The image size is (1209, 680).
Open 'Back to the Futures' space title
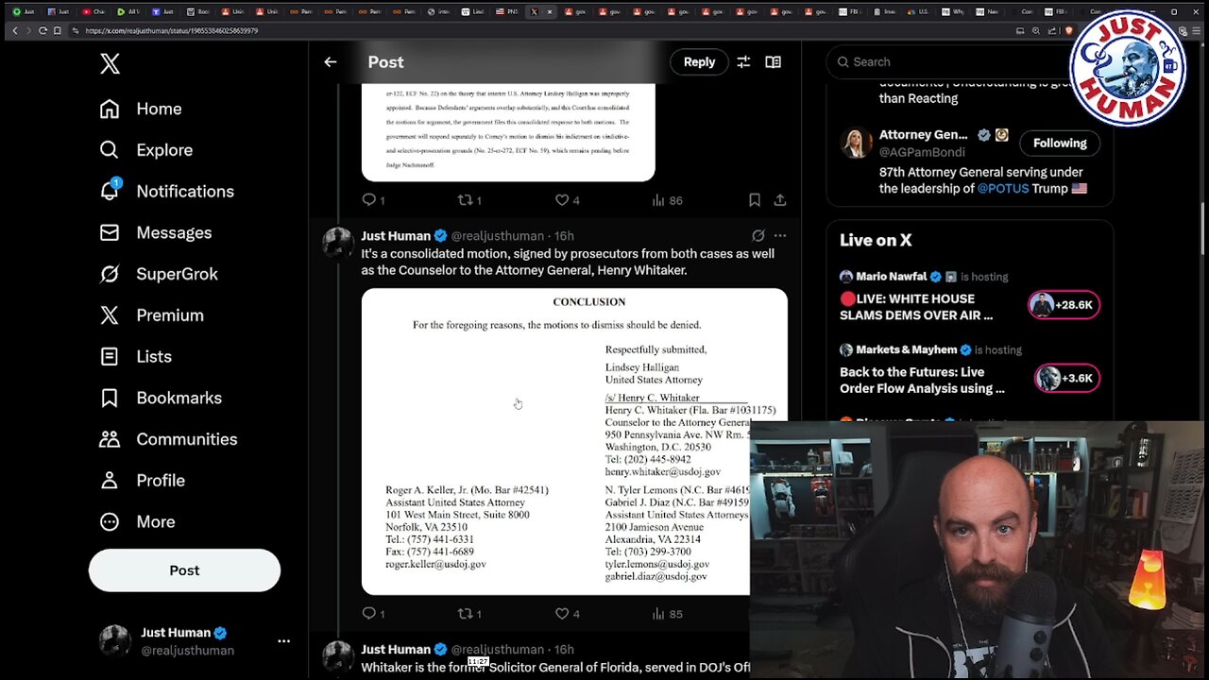(922, 380)
